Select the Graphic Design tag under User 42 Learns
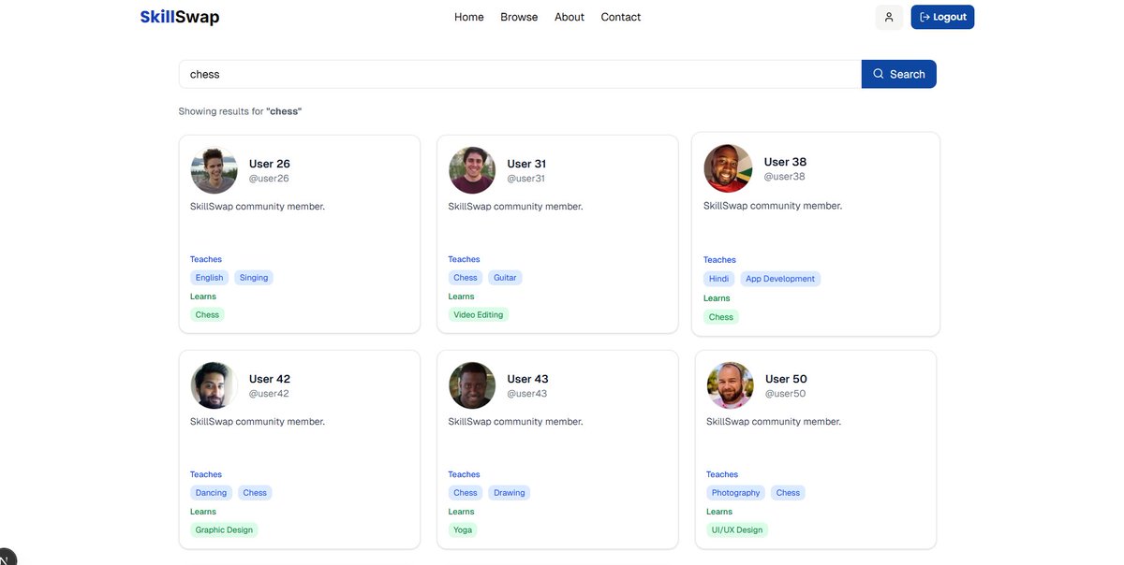Viewport: 1124px width, 565px height. [225, 528]
